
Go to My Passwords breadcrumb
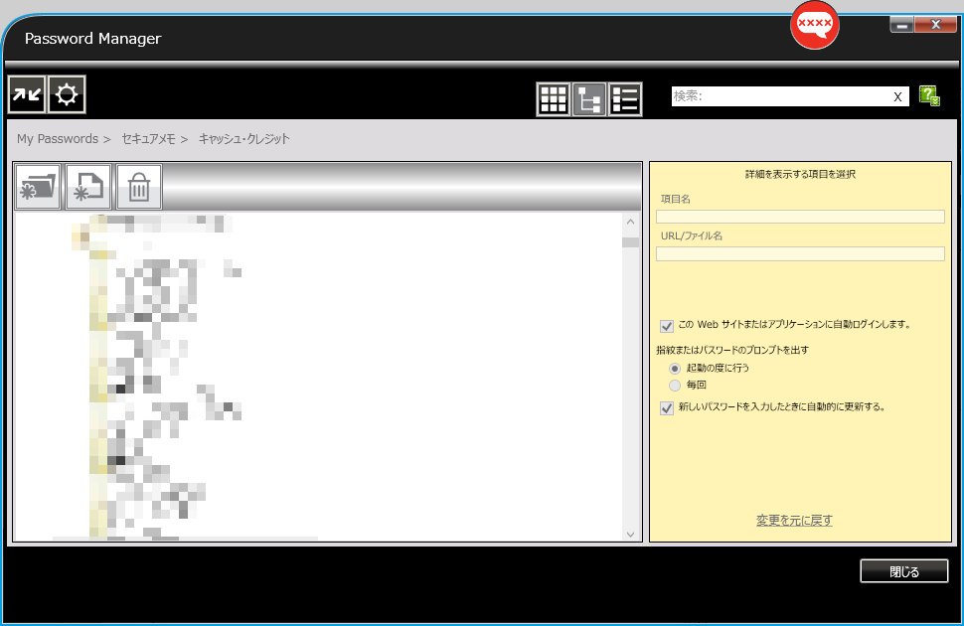tap(58, 139)
